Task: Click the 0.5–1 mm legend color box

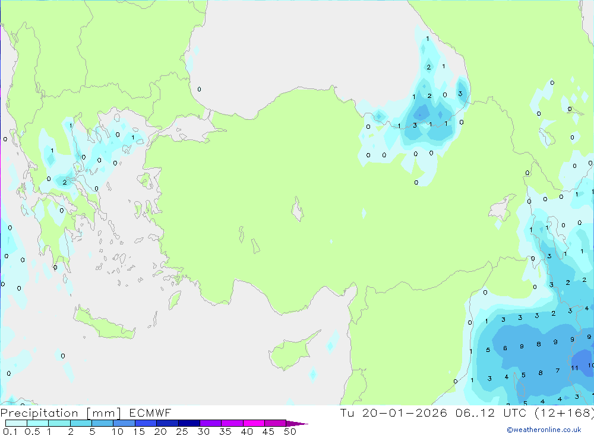Action: 38,423
